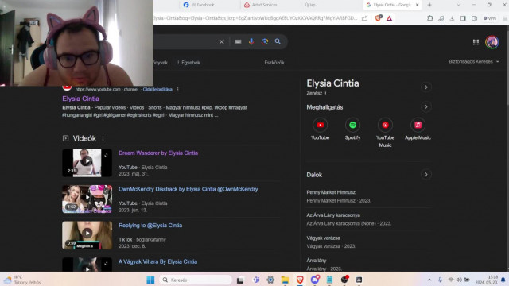Show browser downloads

(452, 18)
